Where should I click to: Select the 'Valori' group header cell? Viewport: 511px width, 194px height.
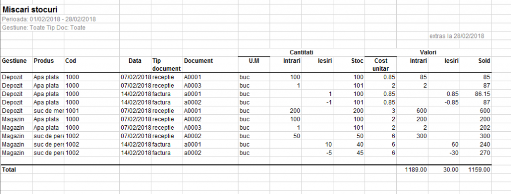point(428,52)
